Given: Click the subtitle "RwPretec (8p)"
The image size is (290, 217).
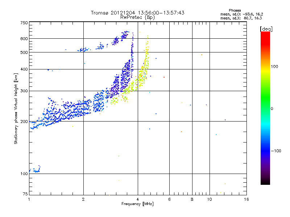Looking at the screenshot, I should (x=137, y=17).
